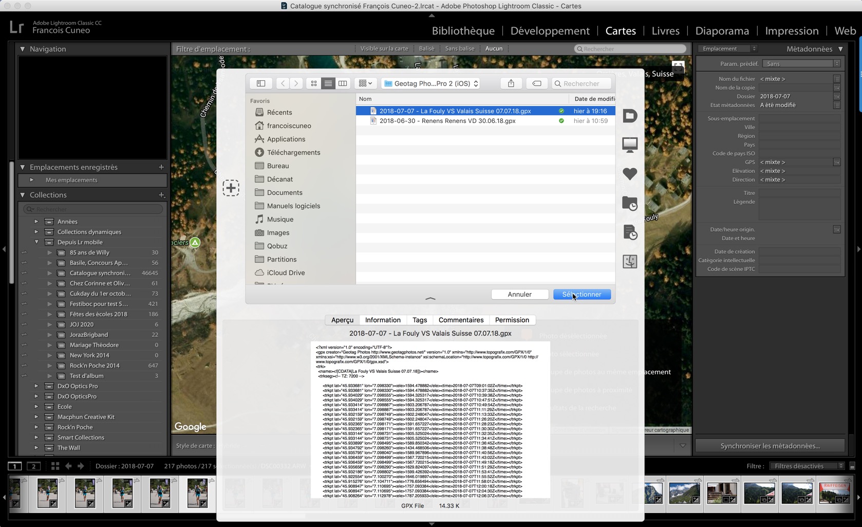Open Geotag Photos Pro 2 folder popup
Screen dimensions: 862x527
(x=431, y=83)
